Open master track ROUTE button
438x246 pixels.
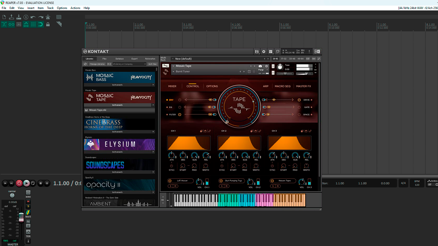(x=28, y=212)
